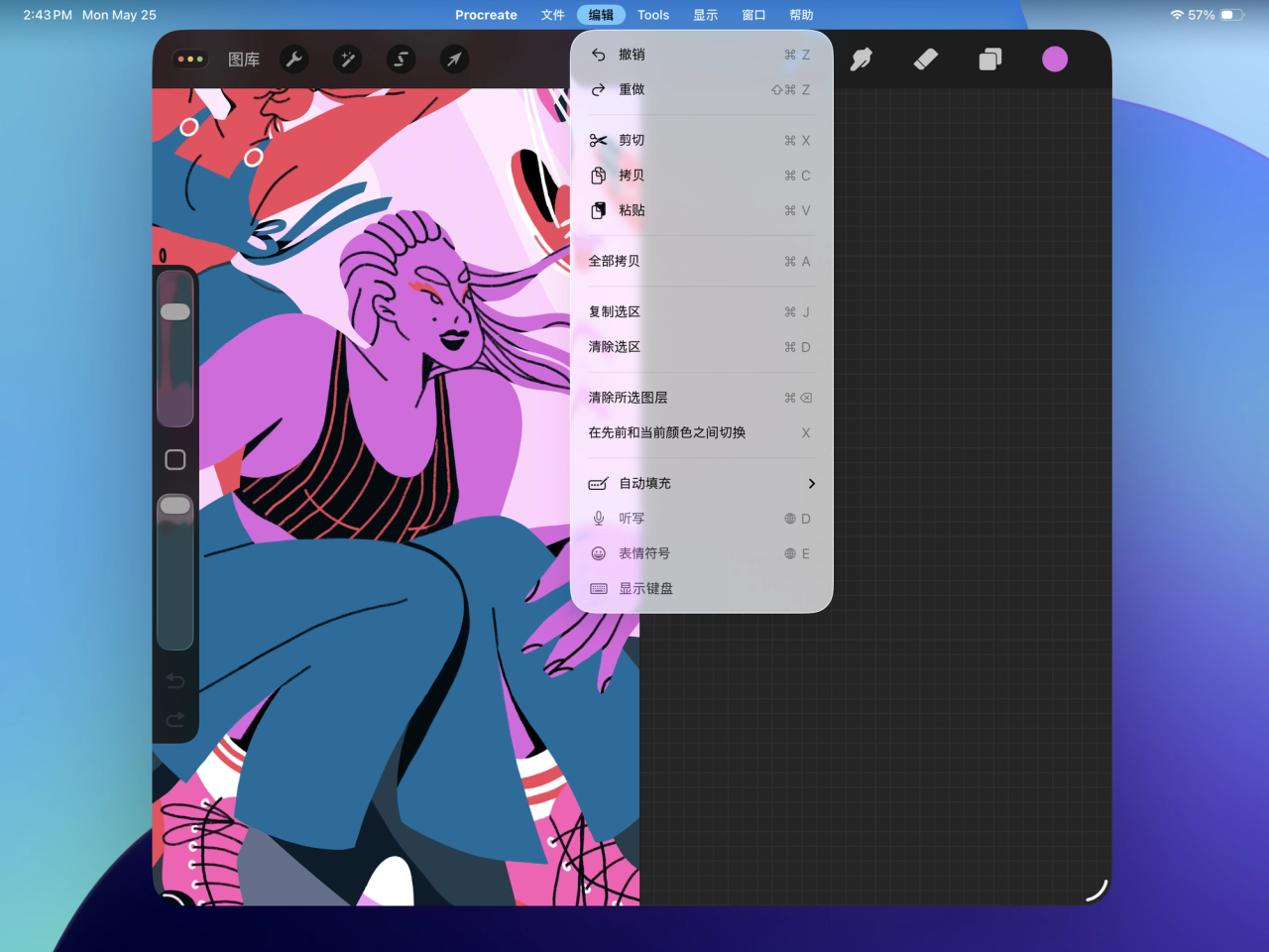Activate the Selection S-shaped tool
Screen dimensions: 1269x952
click(x=402, y=59)
